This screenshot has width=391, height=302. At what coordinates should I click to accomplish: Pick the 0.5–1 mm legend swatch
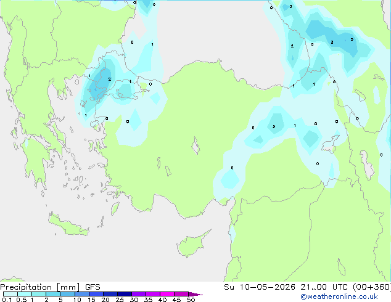pos(25,294)
